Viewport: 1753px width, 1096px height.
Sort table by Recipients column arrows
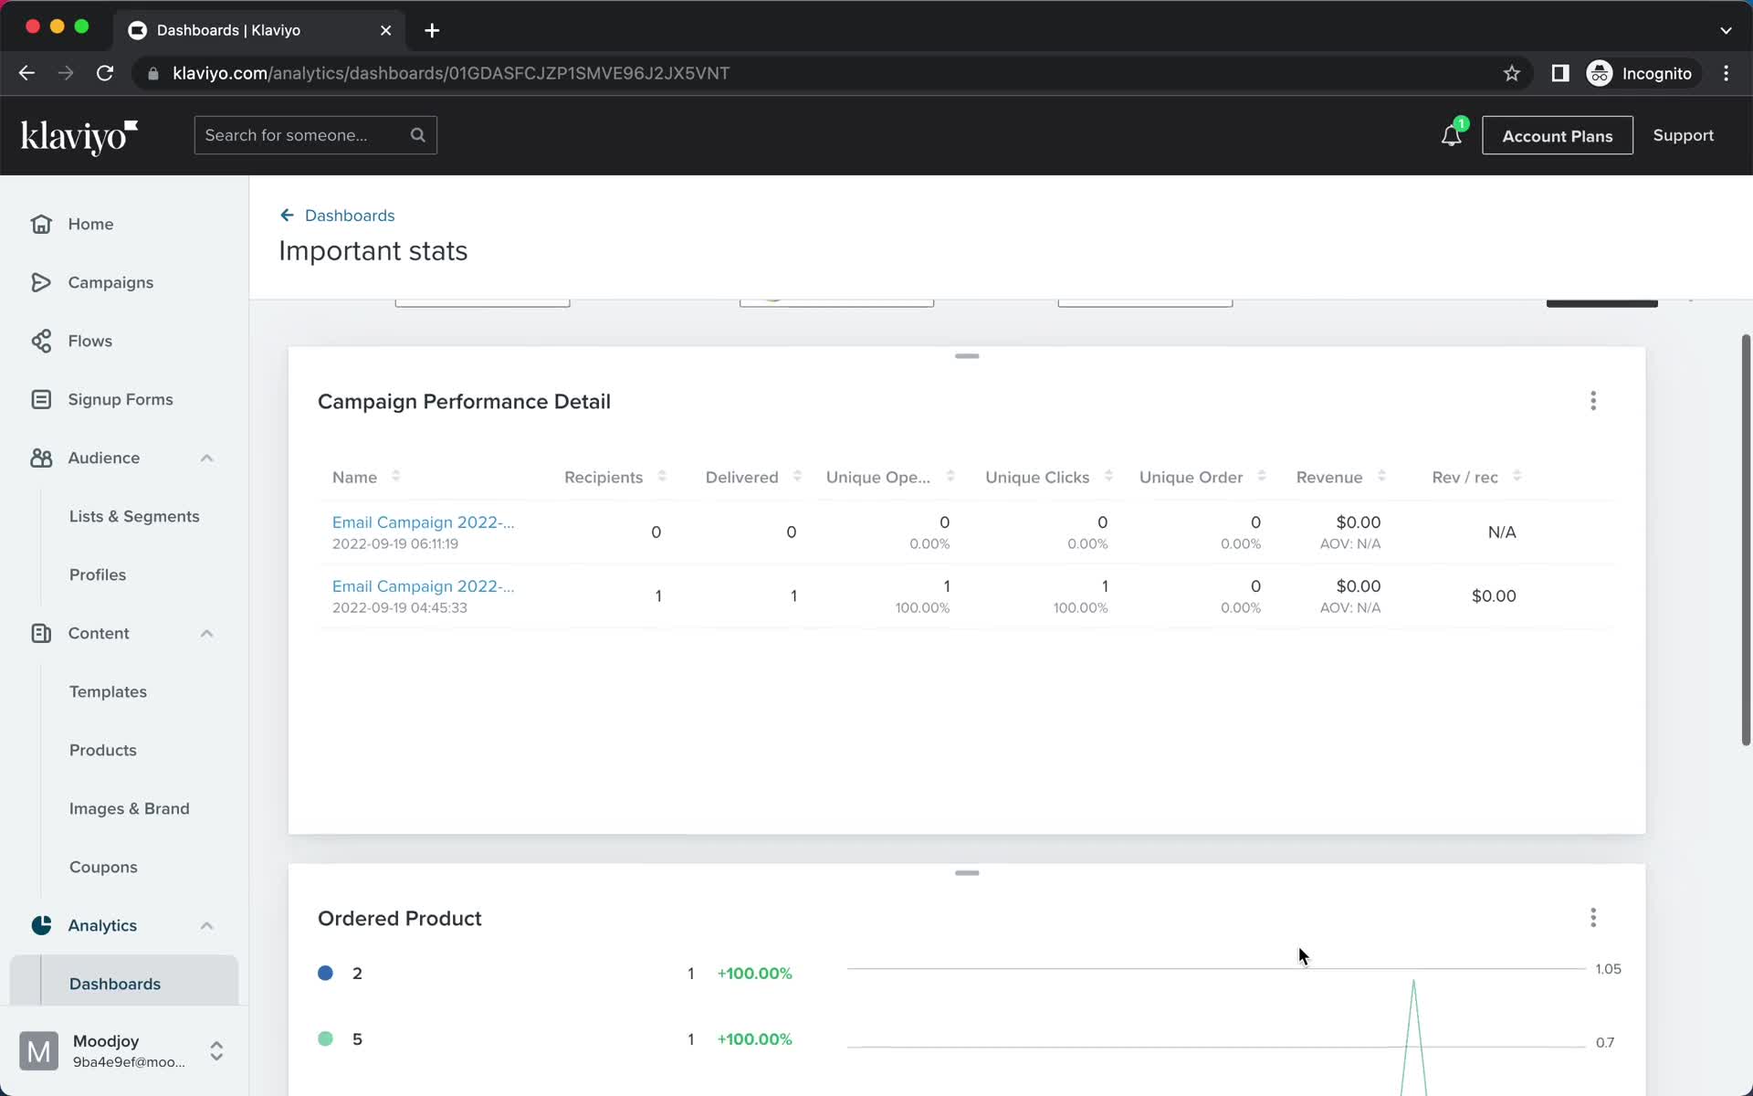[662, 476]
